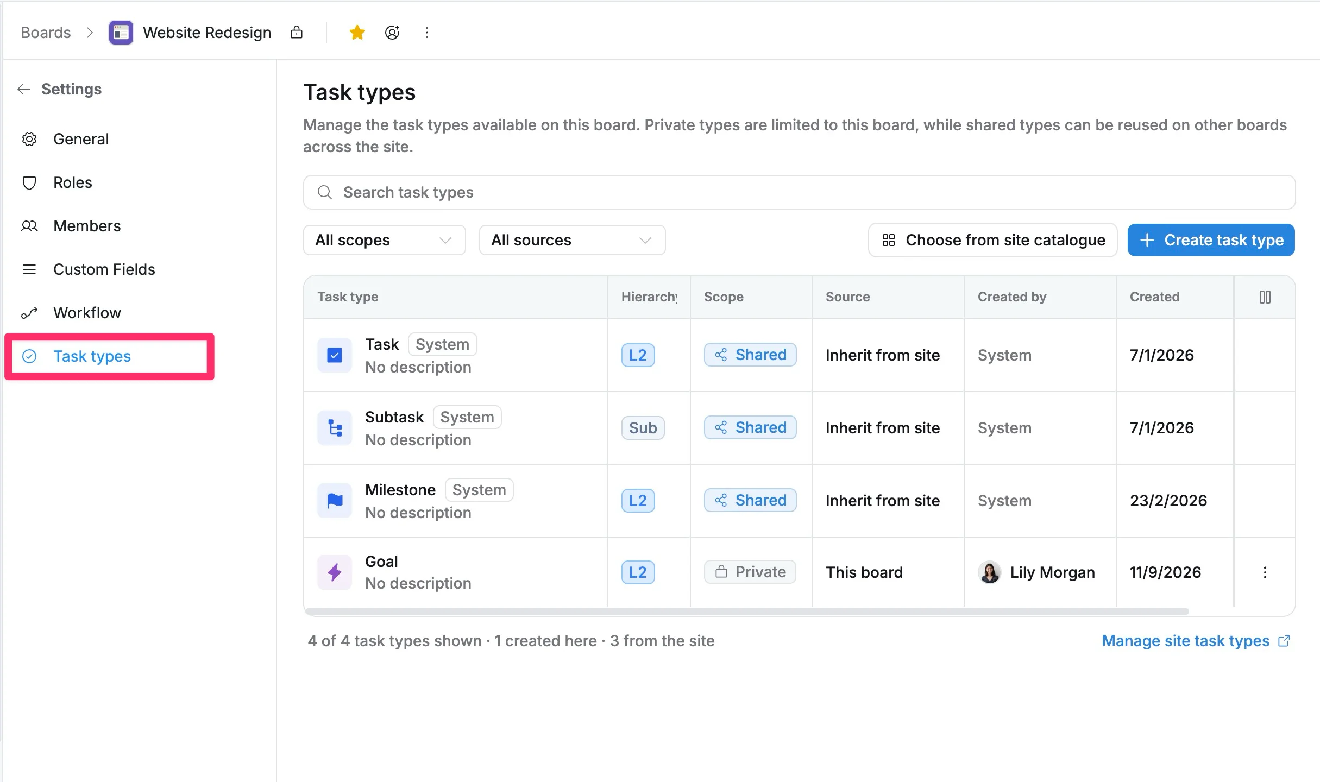
Task: Open Custom Fields settings
Action: 104,269
